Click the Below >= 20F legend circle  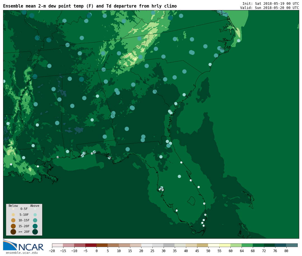[13, 232]
